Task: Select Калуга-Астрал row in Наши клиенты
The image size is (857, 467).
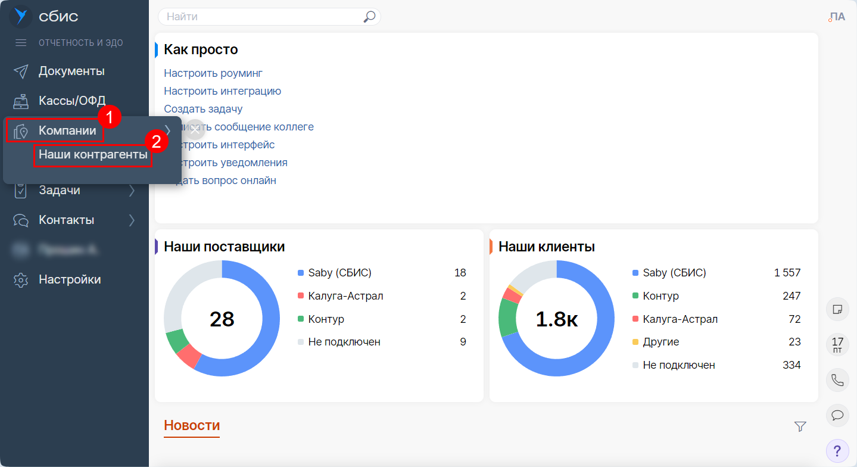Action: pos(716,319)
